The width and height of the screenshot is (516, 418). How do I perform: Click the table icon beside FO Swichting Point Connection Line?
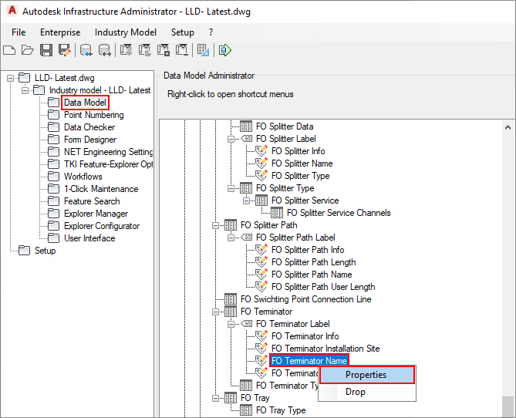click(231, 299)
